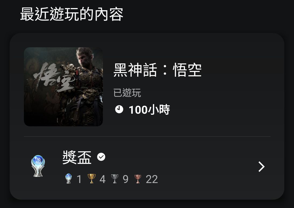Open the 黑神話：悟空 game title
294x208 pixels.
point(157,70)
